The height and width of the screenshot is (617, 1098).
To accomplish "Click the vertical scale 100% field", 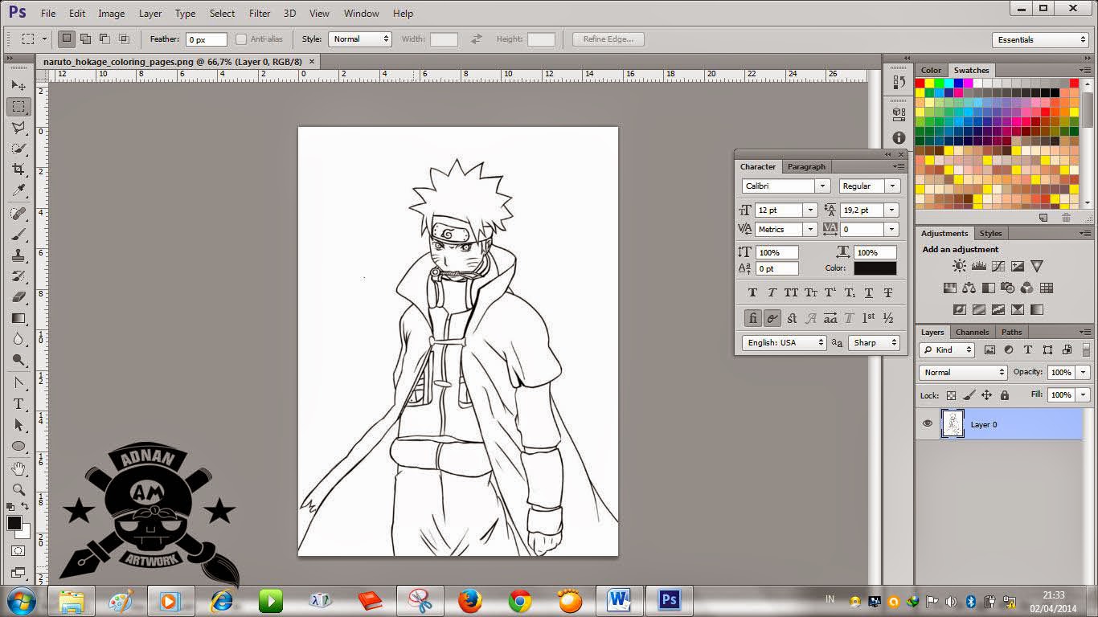I will [x=776, y=252].
